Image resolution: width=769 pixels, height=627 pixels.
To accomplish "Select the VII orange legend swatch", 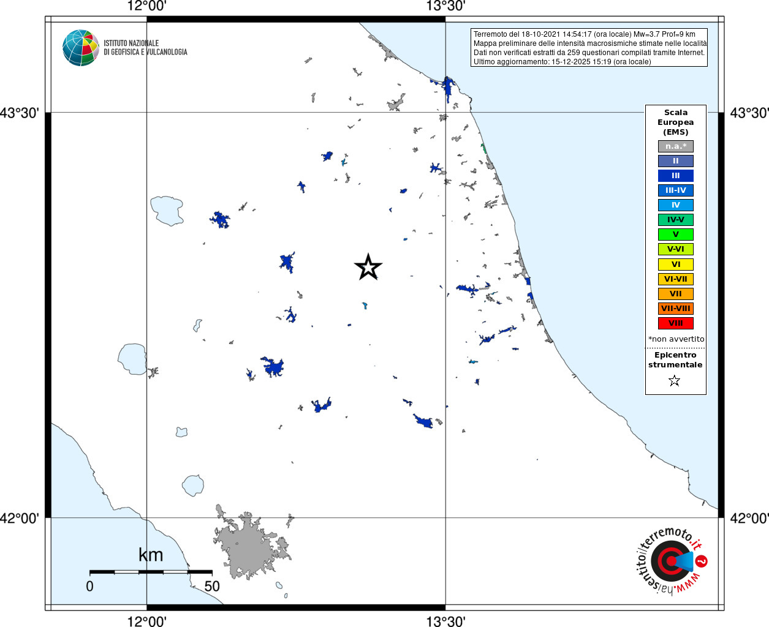I will point(676,294).
